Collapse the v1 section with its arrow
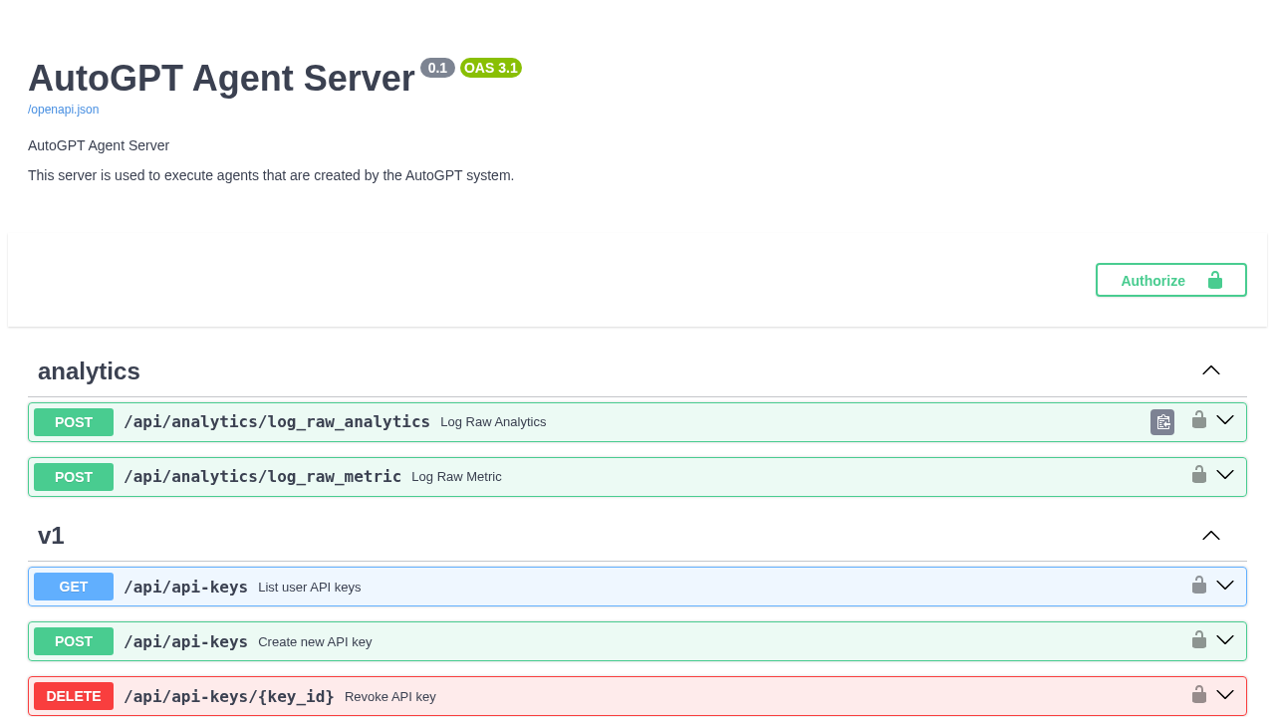 [x=1210, y=536]
